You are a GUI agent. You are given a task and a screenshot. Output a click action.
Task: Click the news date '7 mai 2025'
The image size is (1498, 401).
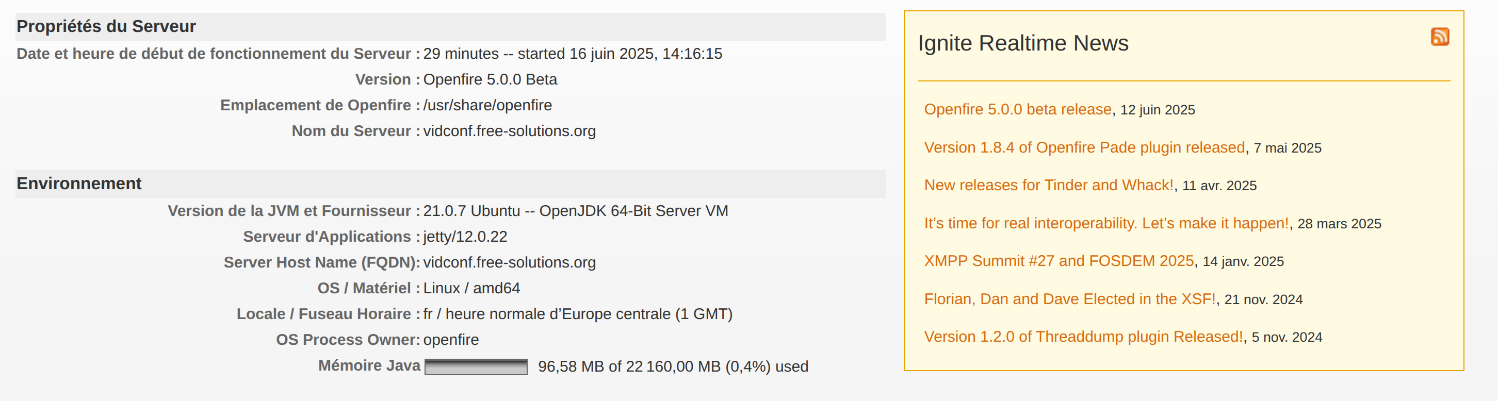click(x=1288, y=148)
